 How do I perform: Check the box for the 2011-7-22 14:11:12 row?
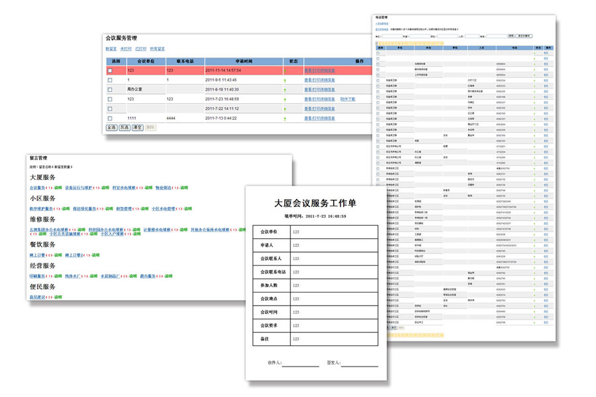click(x=110, y=109)
